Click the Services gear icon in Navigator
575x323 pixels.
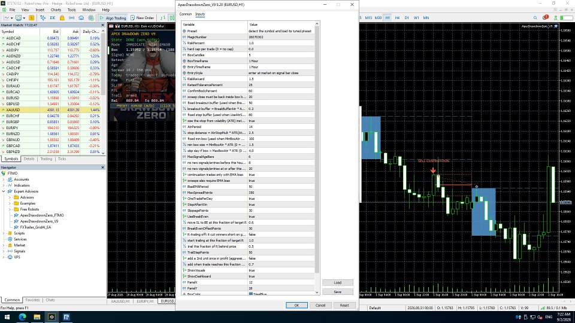[10, 239]
